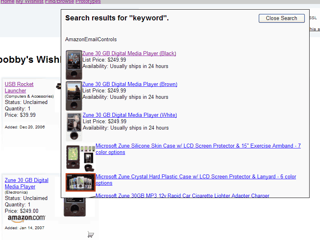Close the search results panel

coord(282,18)
